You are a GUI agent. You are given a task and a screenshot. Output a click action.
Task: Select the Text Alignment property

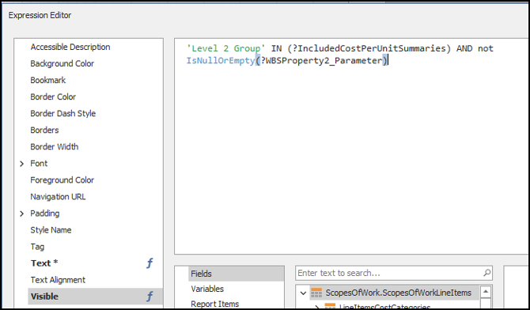tap(58, 280)
